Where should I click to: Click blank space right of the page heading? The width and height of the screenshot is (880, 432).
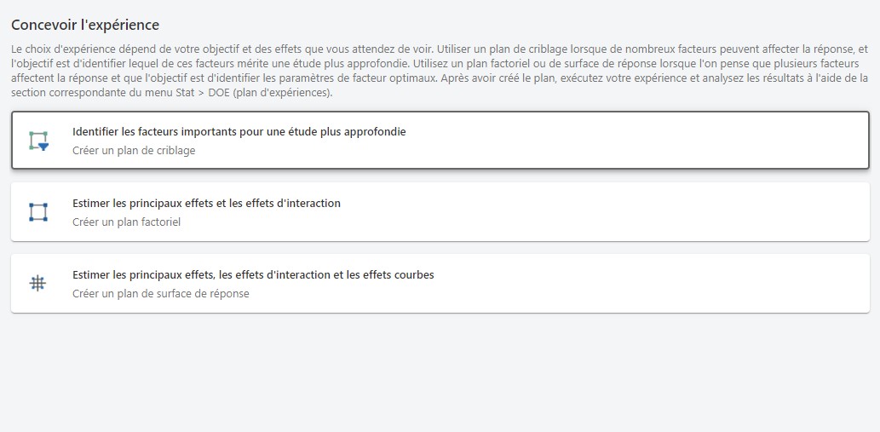click(x=511, y=26)
